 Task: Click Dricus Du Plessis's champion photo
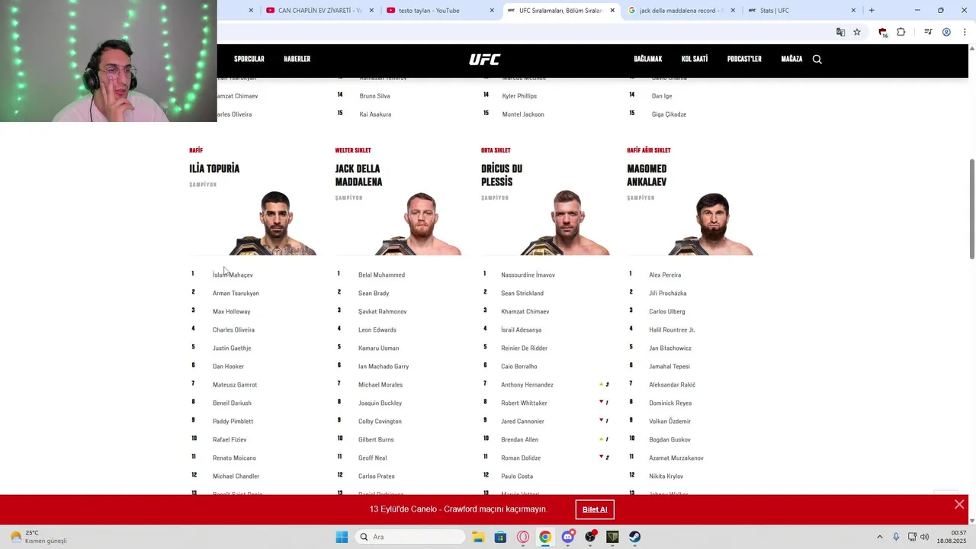tap(567, 223)
